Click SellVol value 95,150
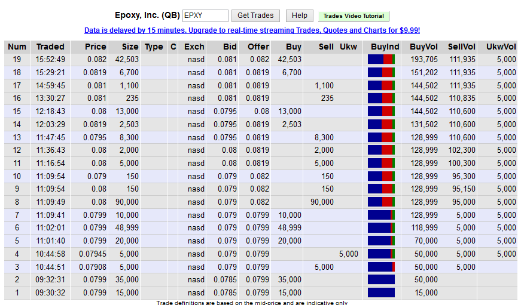The height and width of the screenshot is (305, 521). pyautogui.click(x=464, y=189)
